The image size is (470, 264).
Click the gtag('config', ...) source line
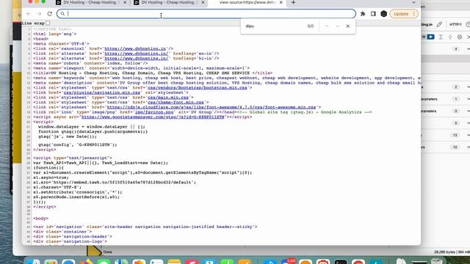(x=78, y=144)
